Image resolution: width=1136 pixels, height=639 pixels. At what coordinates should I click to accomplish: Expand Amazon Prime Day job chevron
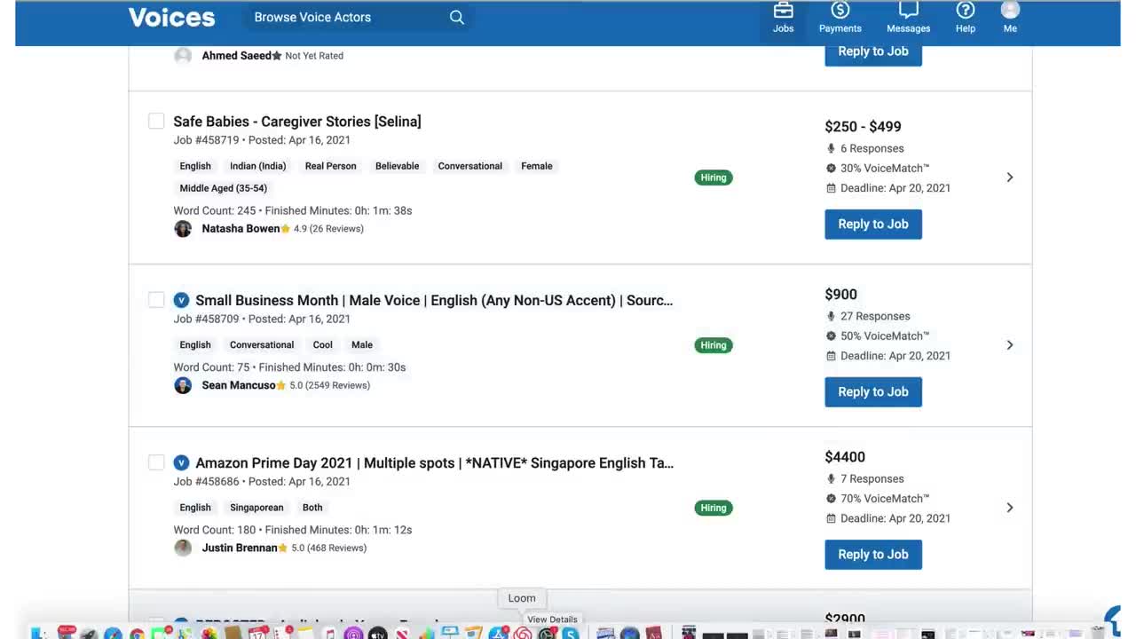pyautogui.click(x=1010, y=508)
